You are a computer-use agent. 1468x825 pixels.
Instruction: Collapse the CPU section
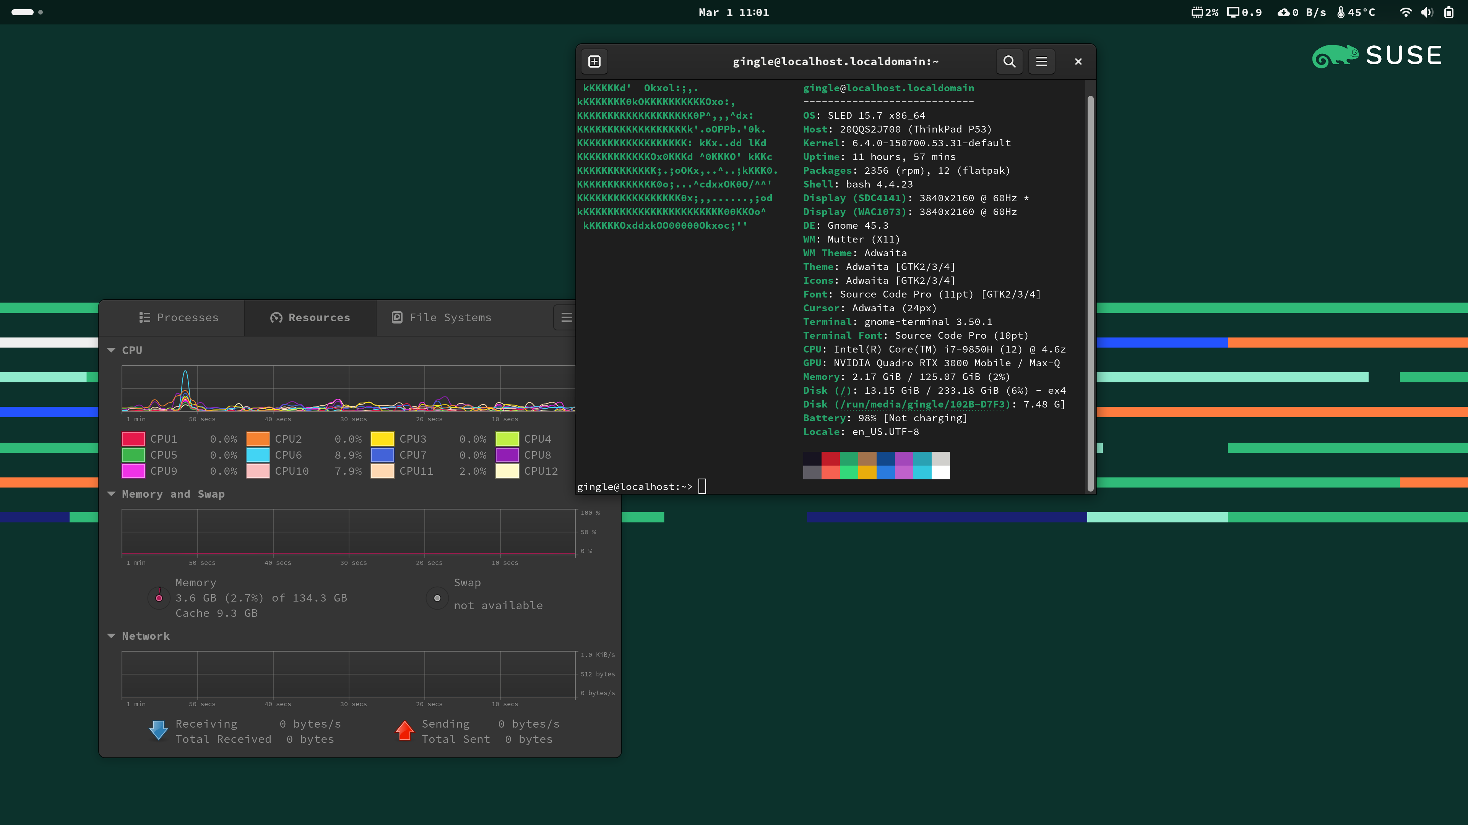tap(112, 350)
